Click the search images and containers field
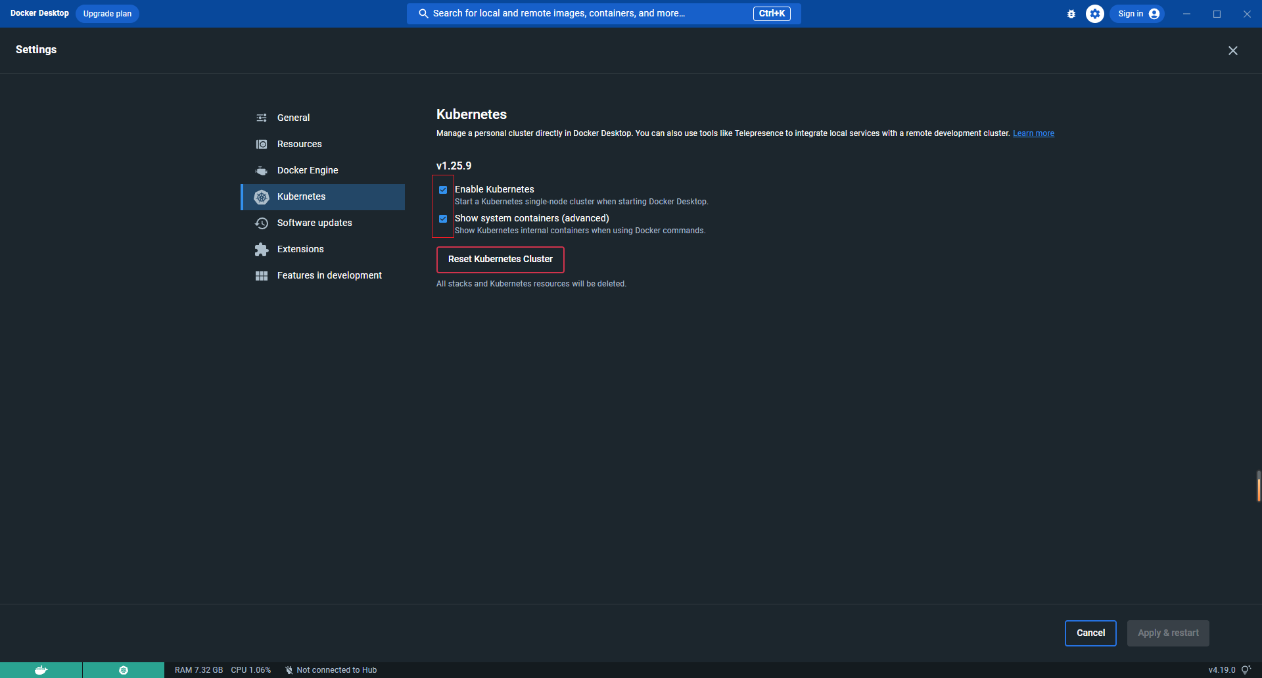The width and height of the screenshot is (1262, 678). point(603,14)
